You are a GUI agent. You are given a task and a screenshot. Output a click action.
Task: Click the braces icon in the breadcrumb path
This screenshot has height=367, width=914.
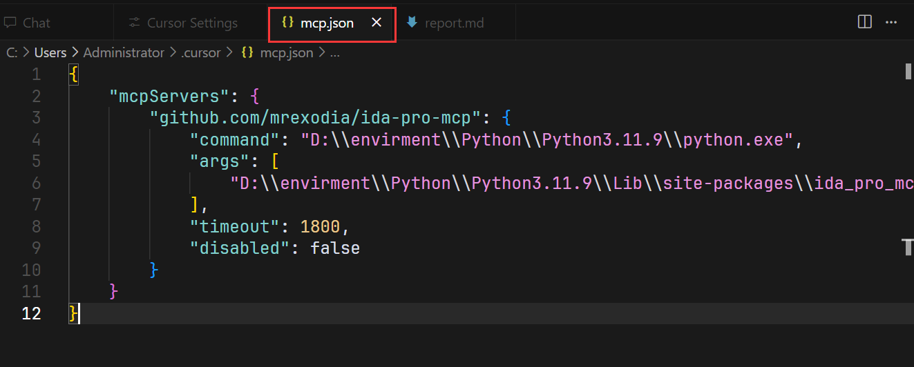point(247,52)
